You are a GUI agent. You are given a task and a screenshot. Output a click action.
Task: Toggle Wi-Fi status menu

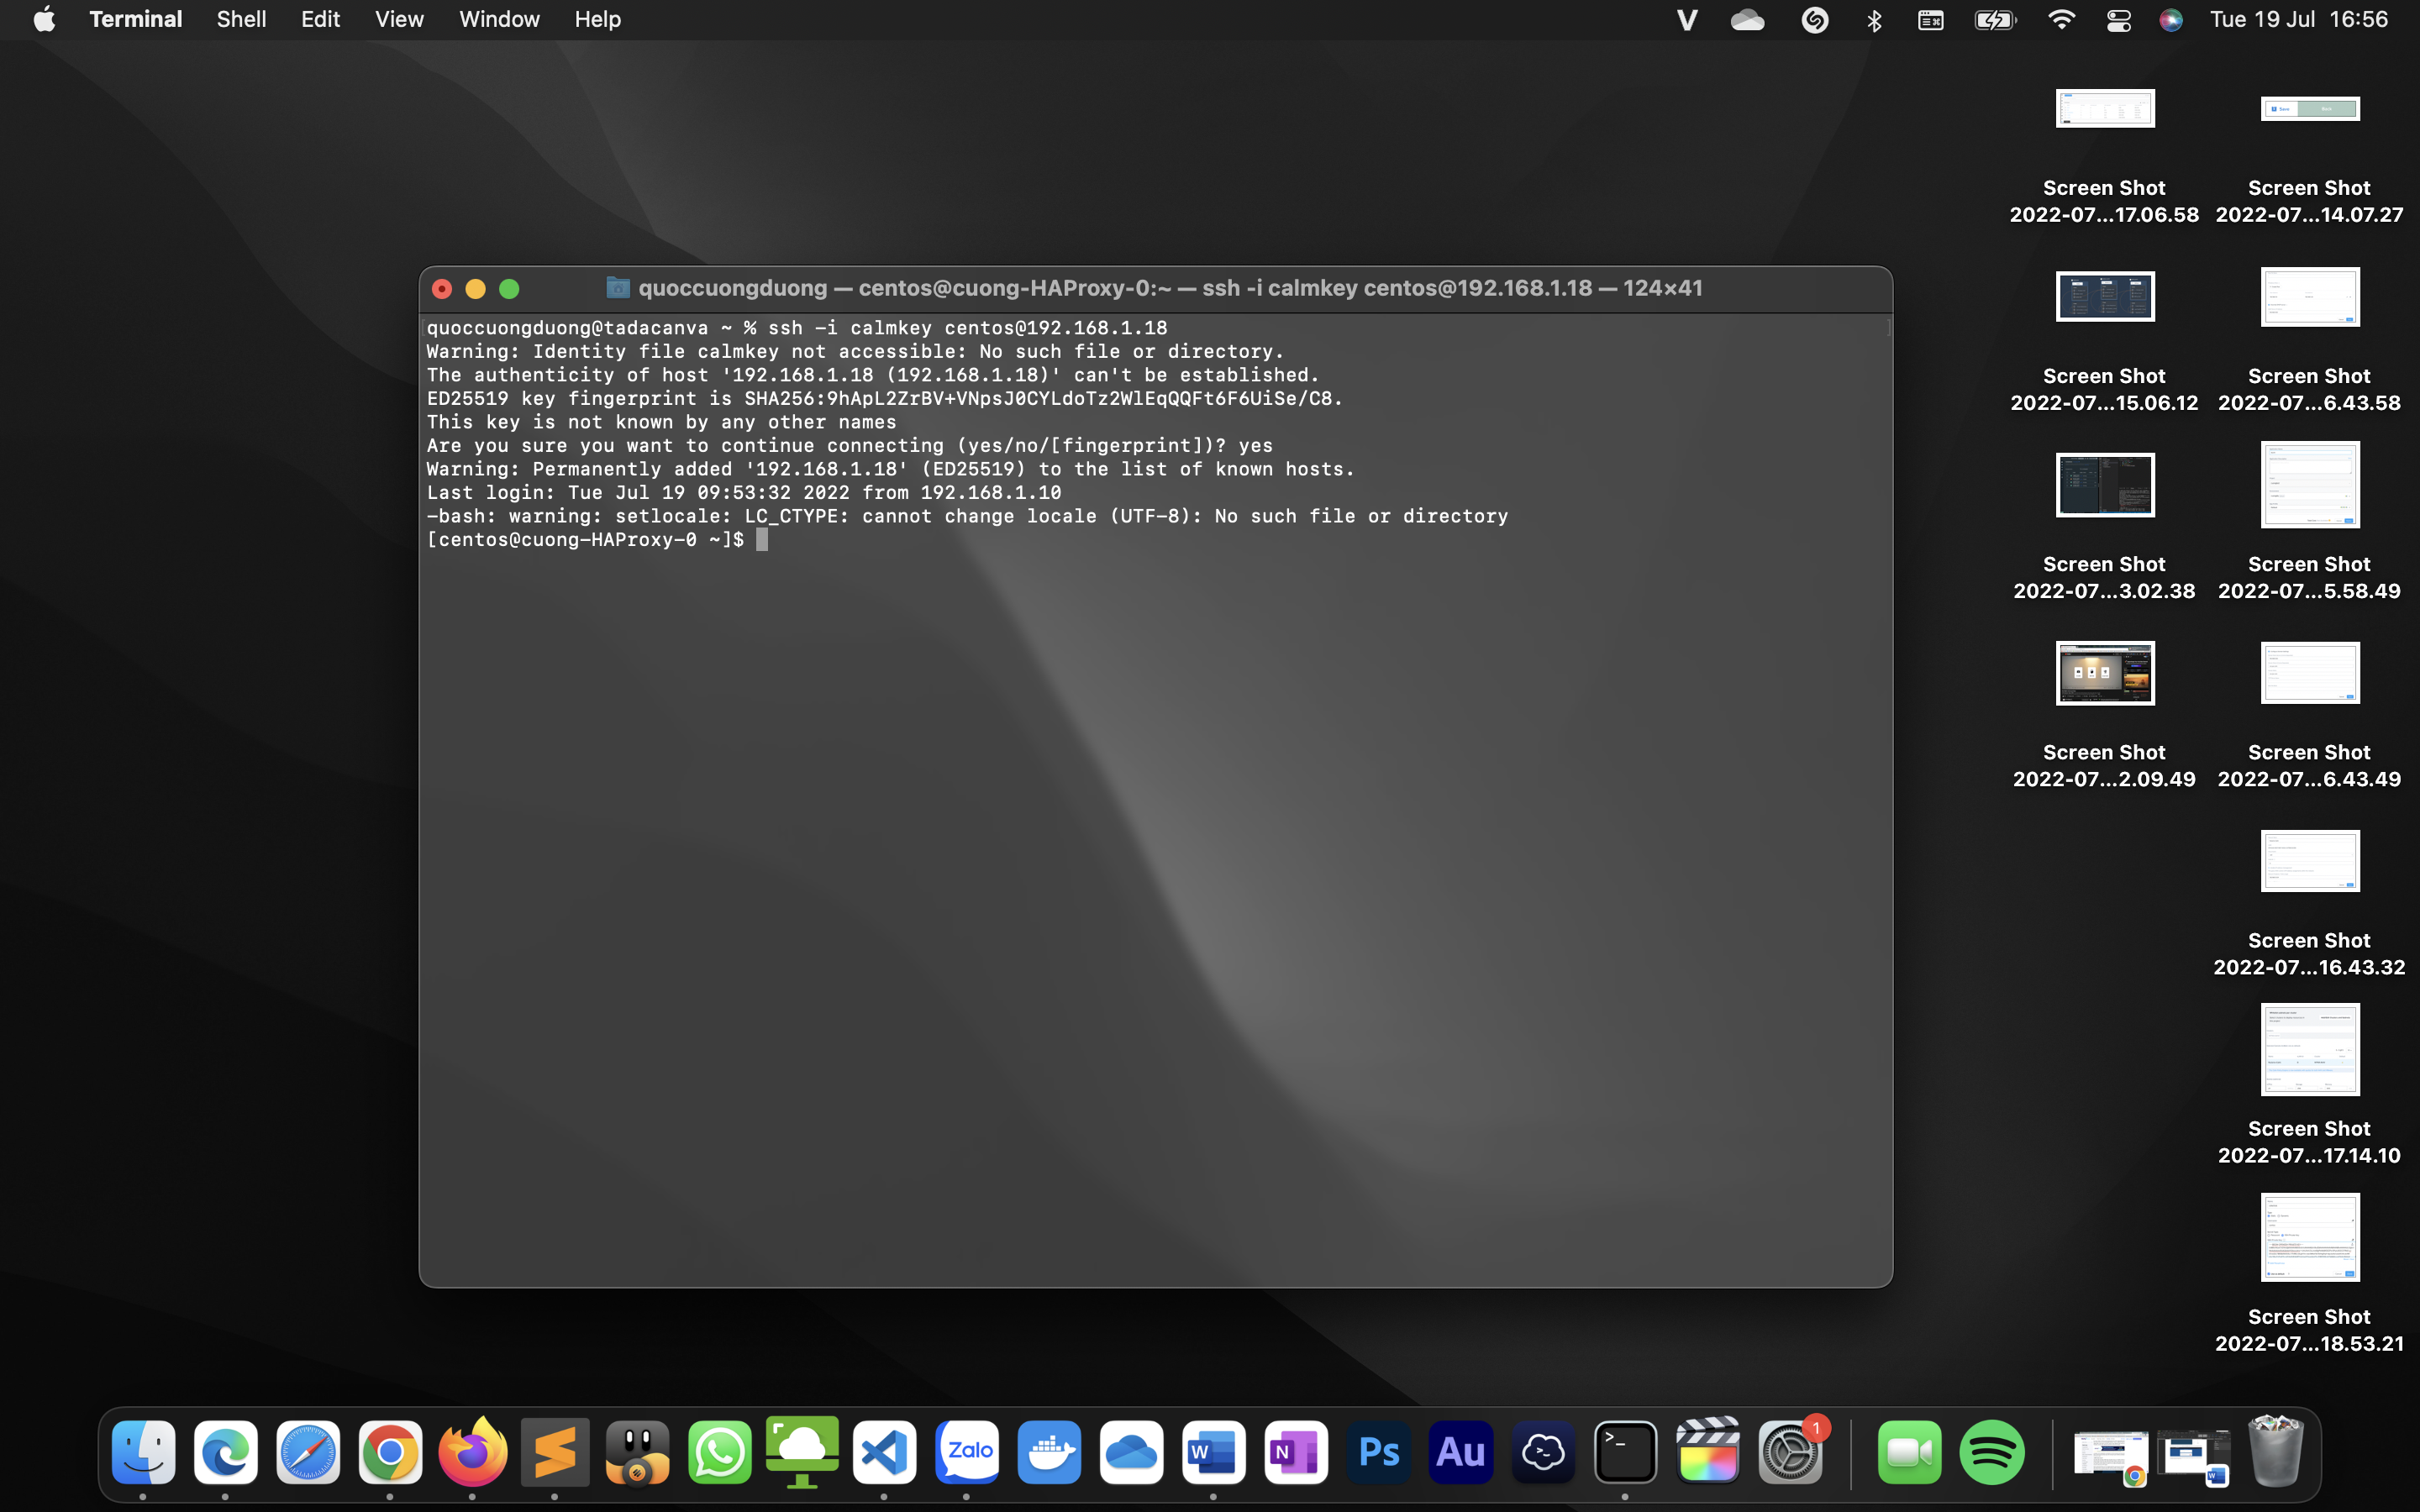[x=2061, y=20]
